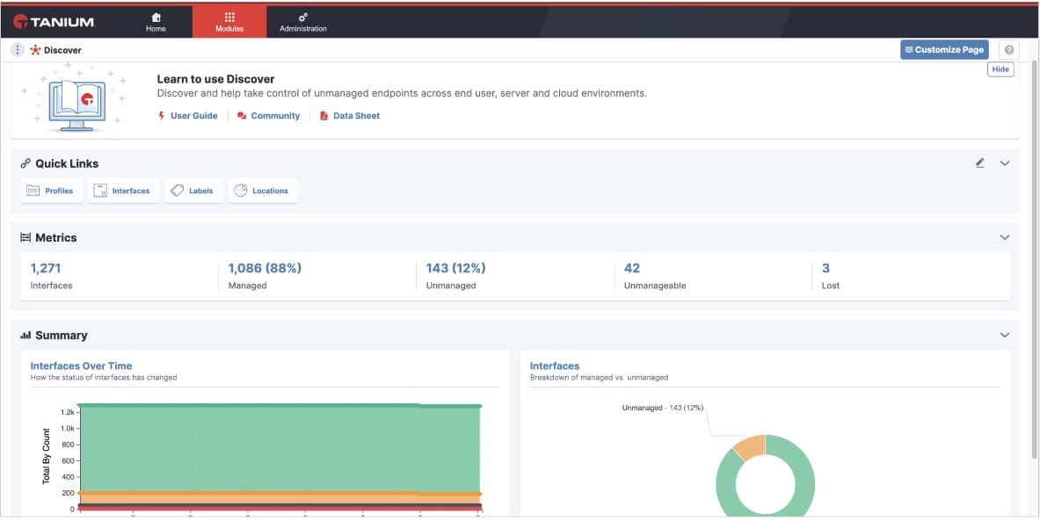The width and height of the screenshot is (1040, 521).
Task: Open the Modules menu
Action: point(229,22)
